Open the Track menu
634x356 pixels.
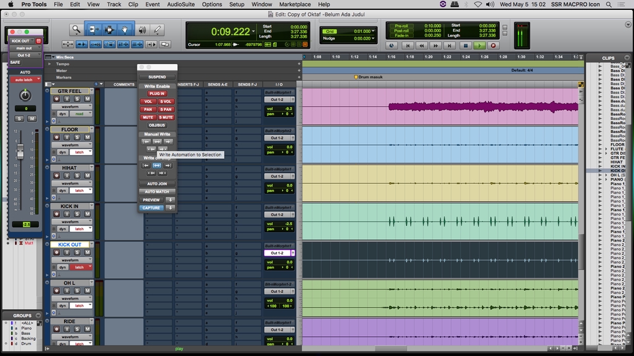pyautogui.click(x=114, y=5)
